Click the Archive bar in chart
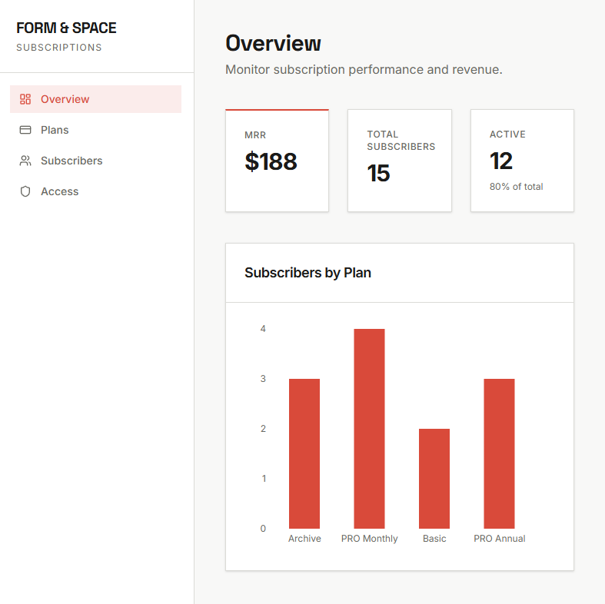The height and width of the screenshot is (604, 605). click(x=304, y=453)
